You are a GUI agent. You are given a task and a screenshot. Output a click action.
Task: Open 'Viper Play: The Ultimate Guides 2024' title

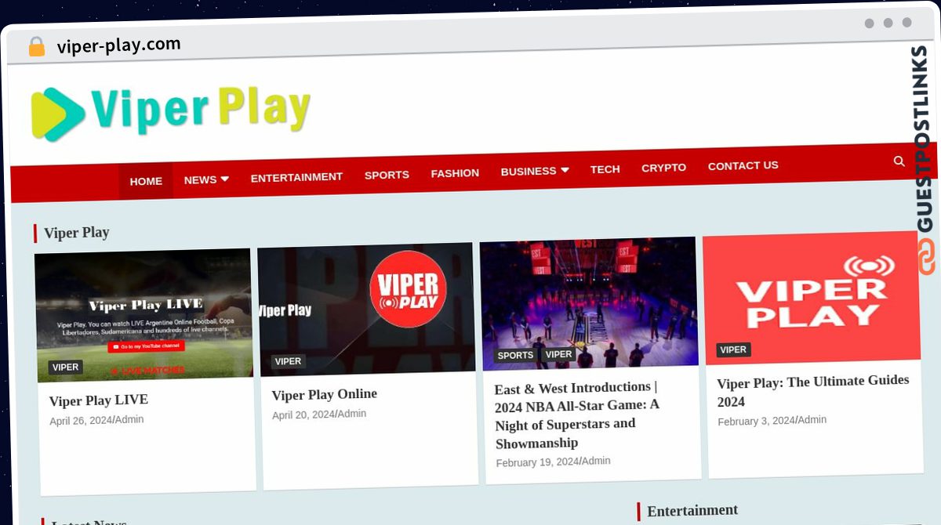tap(814, 391)
